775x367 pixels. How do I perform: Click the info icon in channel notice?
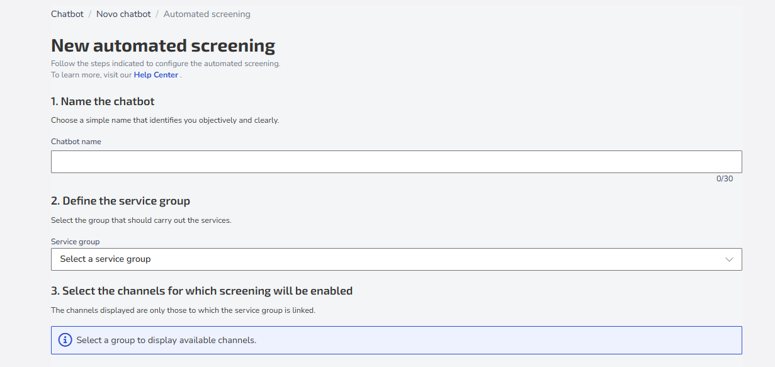(x=65, y=340)
